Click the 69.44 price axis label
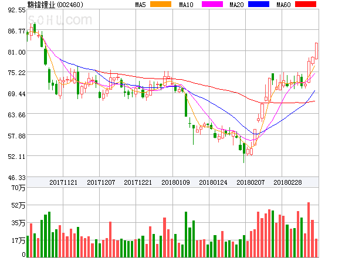Viewport: 352px width, 258px height. pyautogui.click(x=16, y=94)
